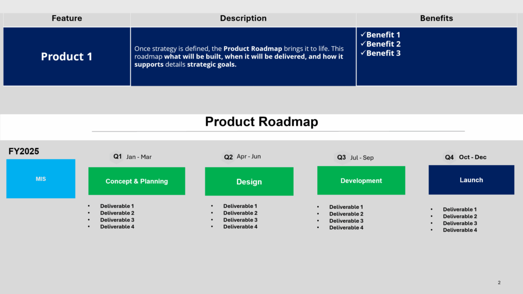The image size is (523, 294).
Task: Select the green Development phase box
Action: (361, 180)
